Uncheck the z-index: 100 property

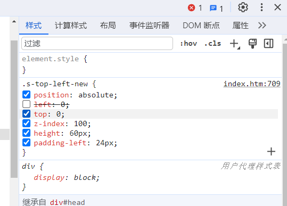click(27, 123)
